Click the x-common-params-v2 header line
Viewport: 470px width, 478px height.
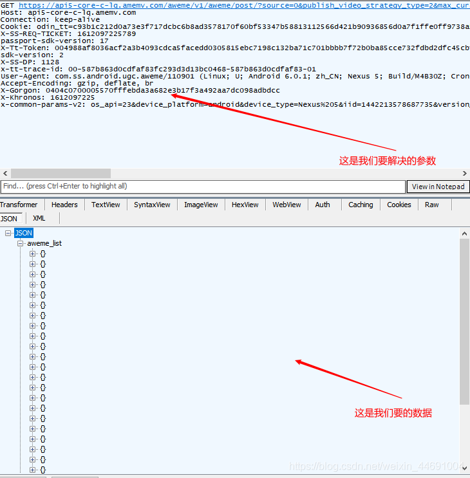[235, 105]
